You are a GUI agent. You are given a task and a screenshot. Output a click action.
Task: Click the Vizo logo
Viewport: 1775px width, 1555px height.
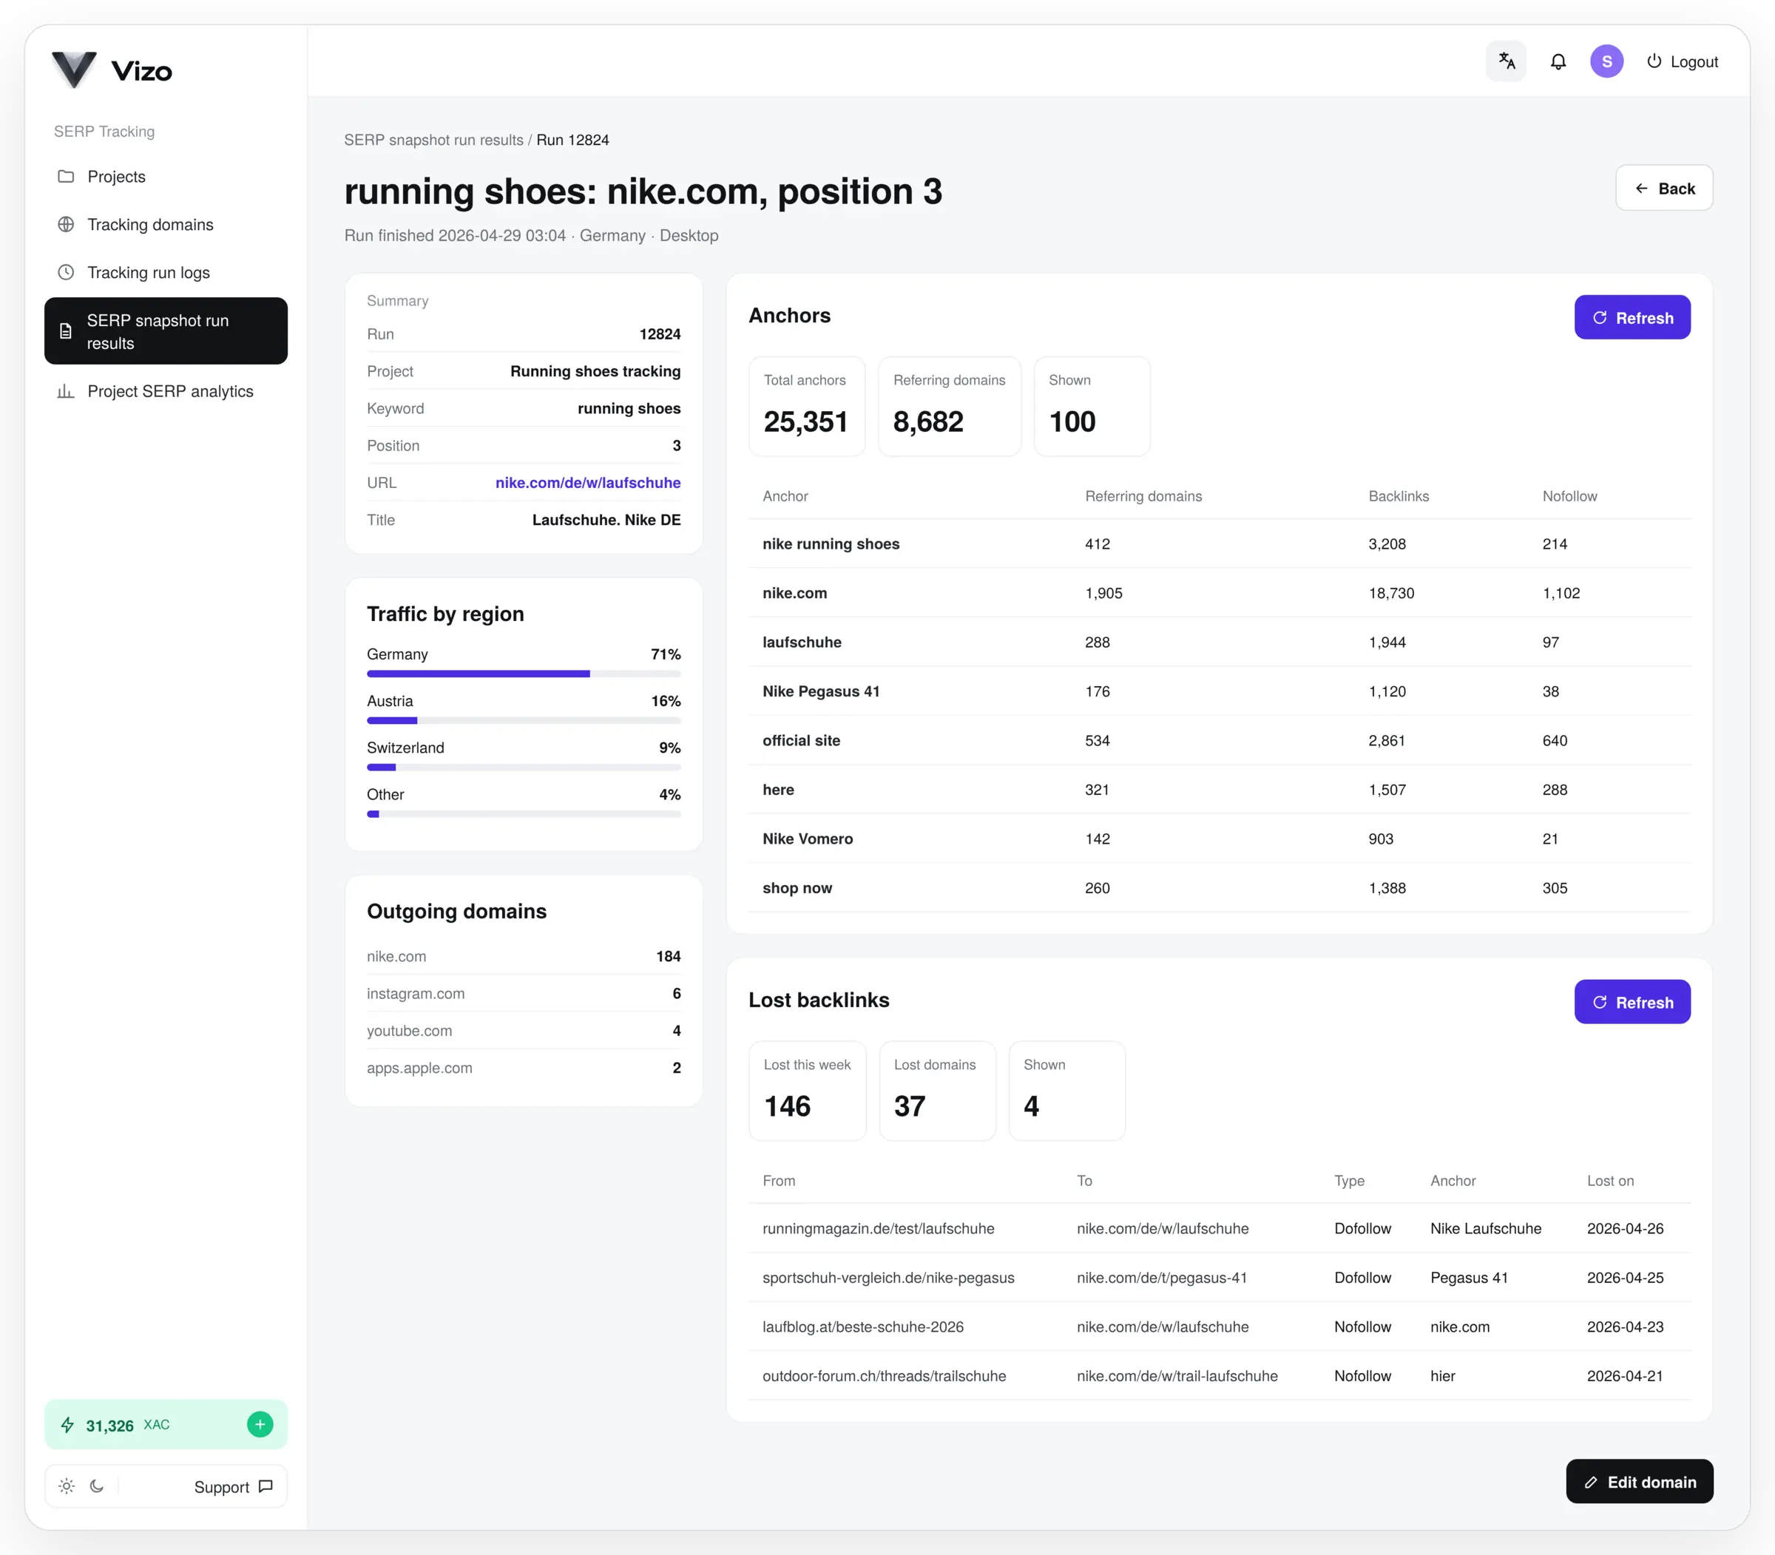click(112, 70)
